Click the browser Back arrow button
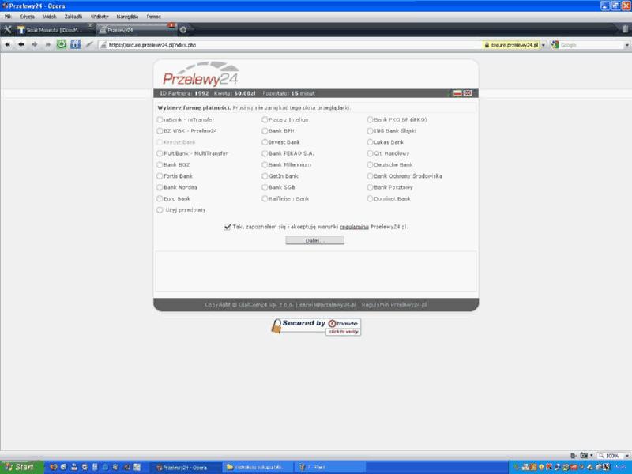 (x=21, y=45)
